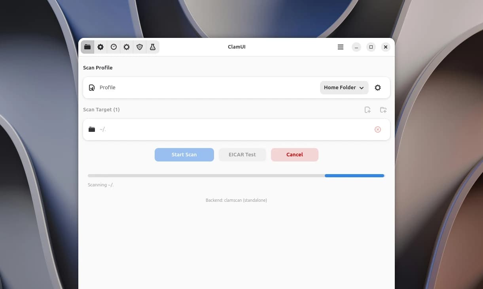Remove the ~/. scan target

pyautogui.click(x=377, y=129)
